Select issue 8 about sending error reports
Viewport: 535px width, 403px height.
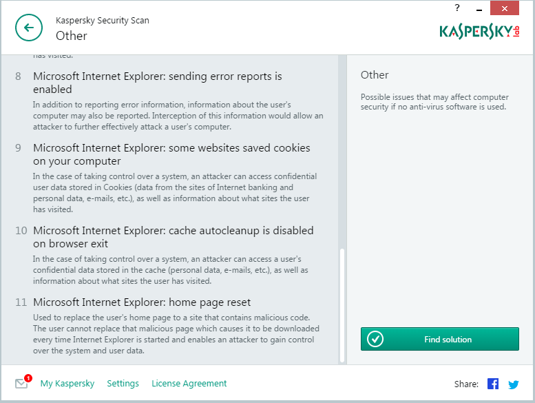(157, 83)
